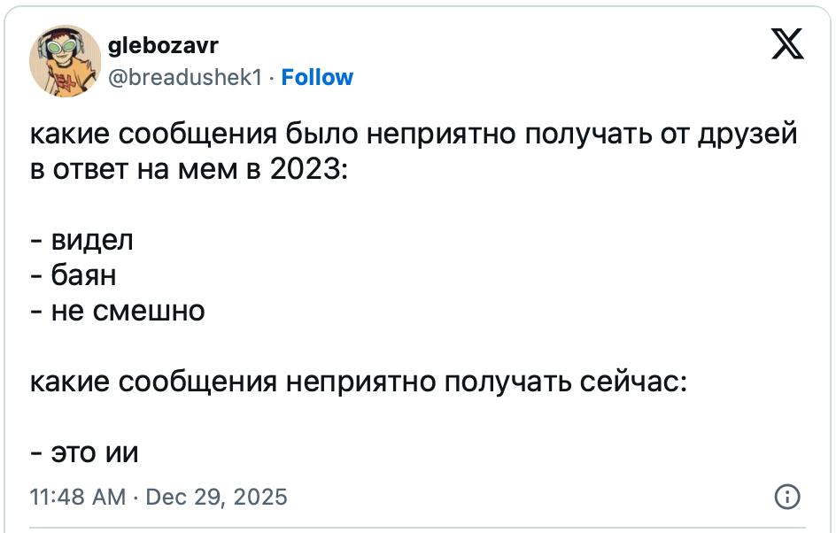
Task: Open the info icon beside the timestamp
Action: [787, 497]
